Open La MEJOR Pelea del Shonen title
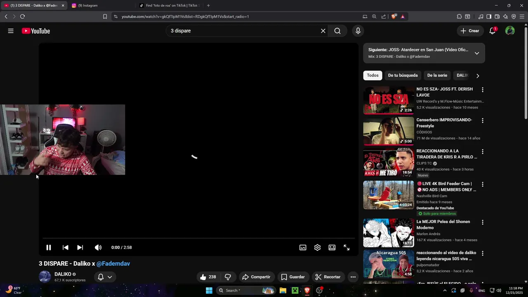The width and height of the screenshot is (528, 297). point(443,224)
